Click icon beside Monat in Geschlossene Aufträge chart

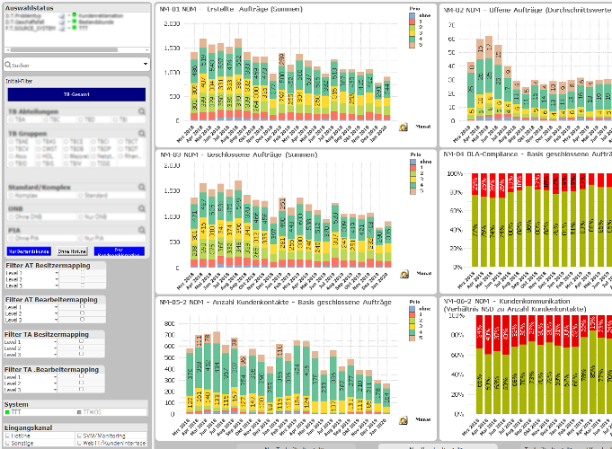403,273
